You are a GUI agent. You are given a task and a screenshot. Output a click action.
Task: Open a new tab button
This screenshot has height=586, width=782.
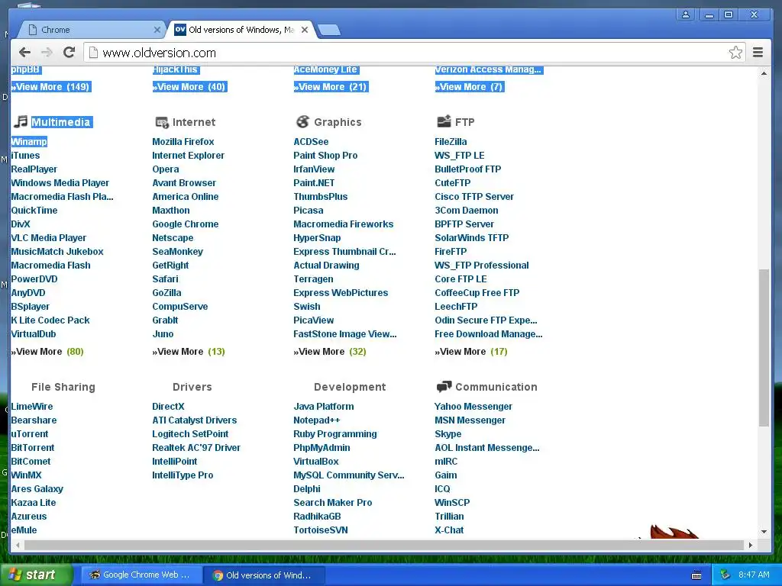pyautogui.click(x=328, y=30)
